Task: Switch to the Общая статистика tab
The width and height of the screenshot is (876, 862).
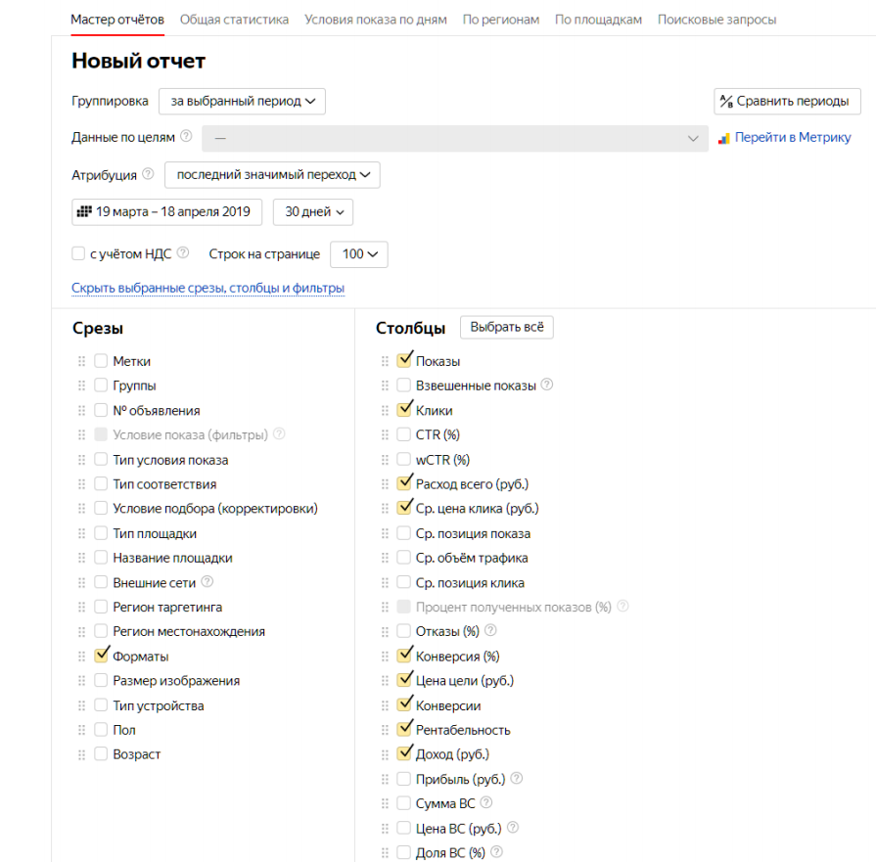Action: (x=234, y=20)
